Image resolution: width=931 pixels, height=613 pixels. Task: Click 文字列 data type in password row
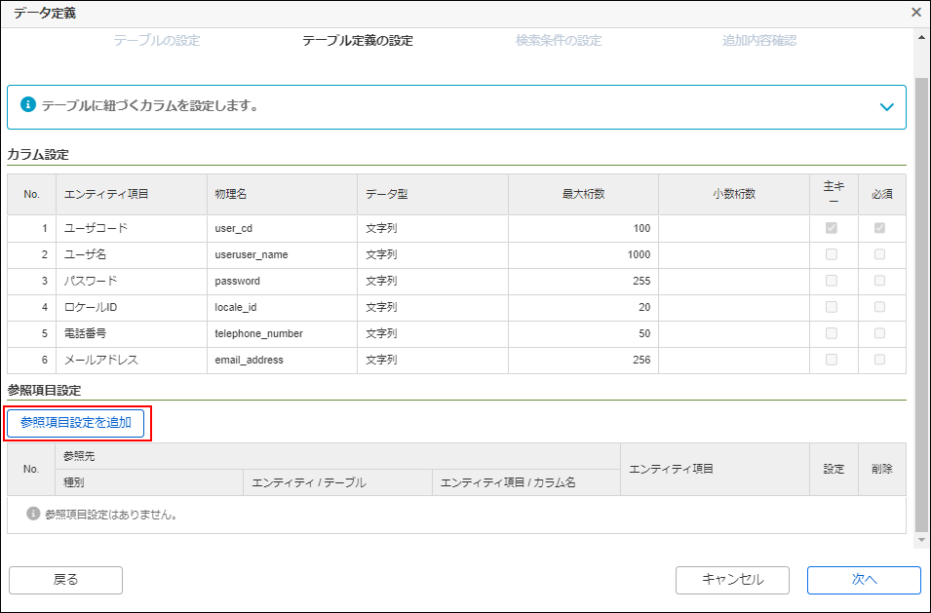point(432,281)
